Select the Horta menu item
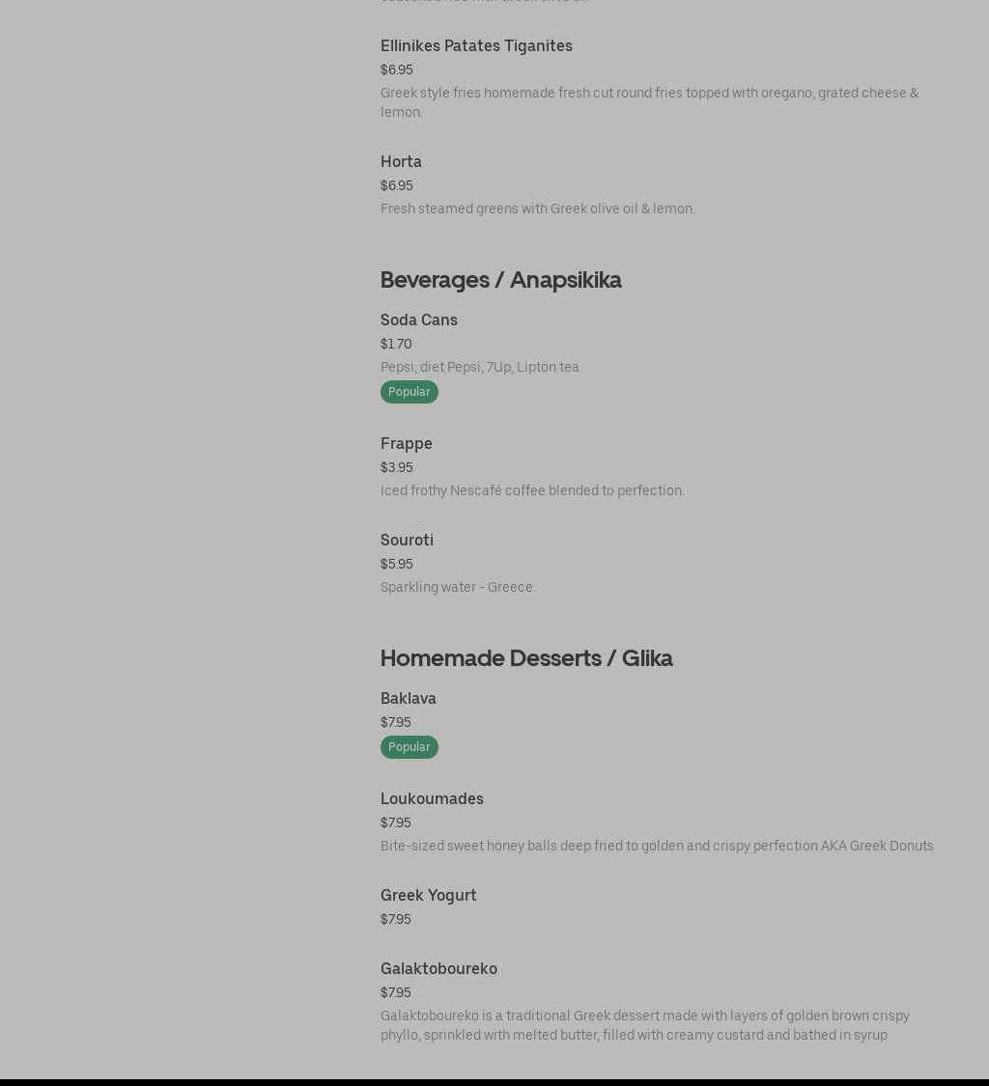Viewport: 989px width, 1086px height. pos(401,161)
